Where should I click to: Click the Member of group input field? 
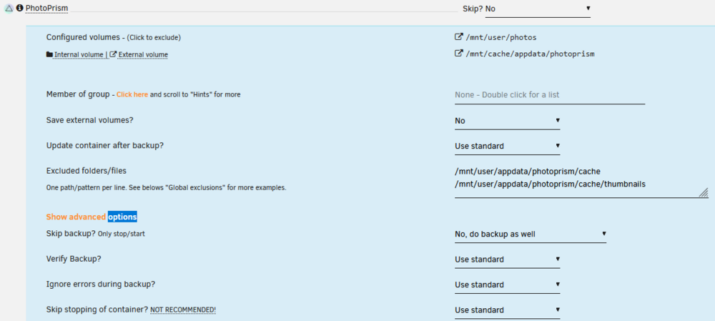[550, 95]
